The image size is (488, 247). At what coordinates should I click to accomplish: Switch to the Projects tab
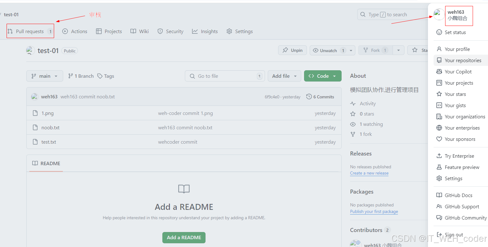109,31
